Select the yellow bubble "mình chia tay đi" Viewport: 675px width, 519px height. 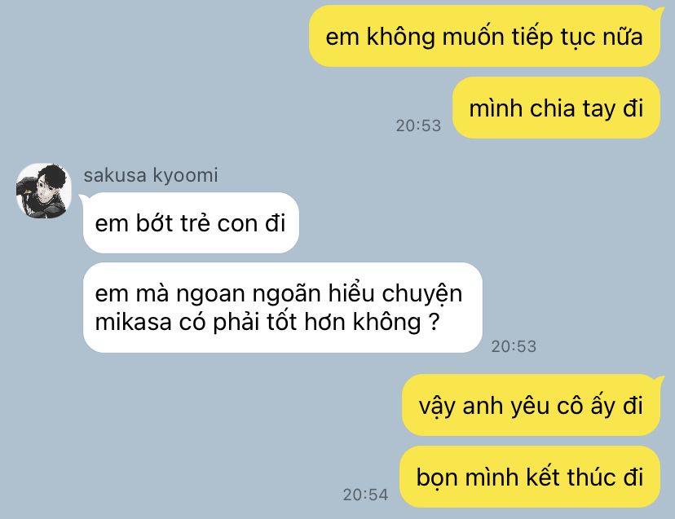click(x=556, y=108)
